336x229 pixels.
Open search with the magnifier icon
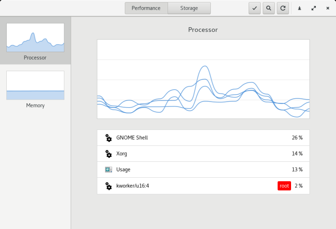[269, 8]
